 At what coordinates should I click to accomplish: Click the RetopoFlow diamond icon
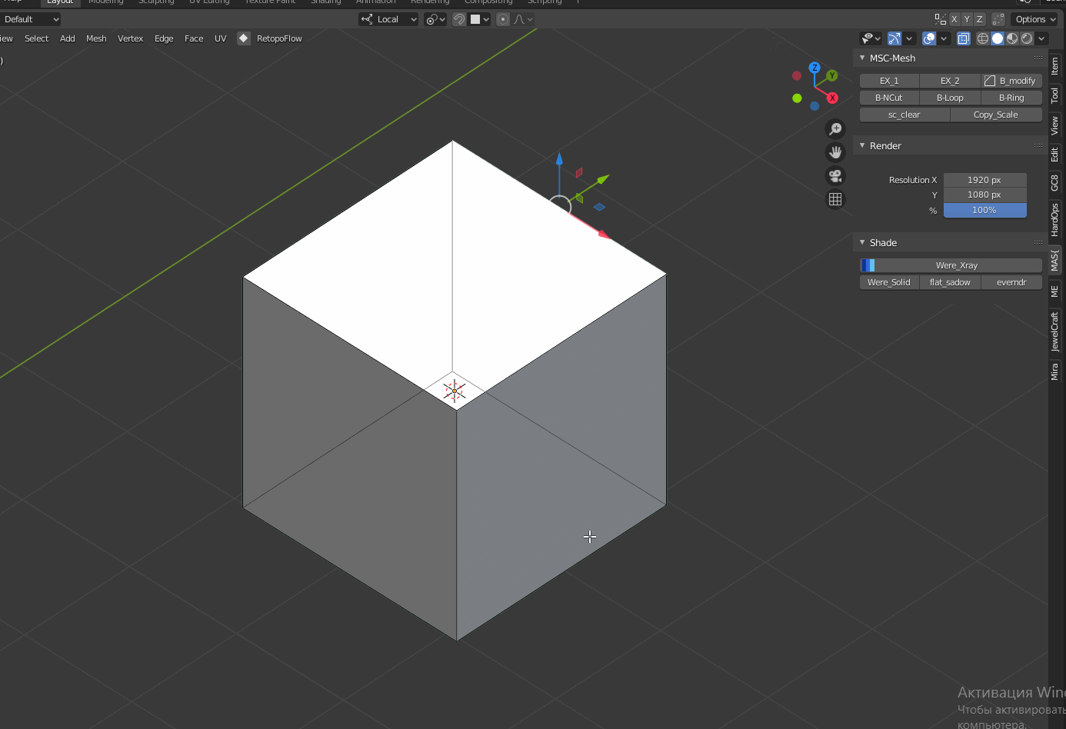[x=244, y=38]
